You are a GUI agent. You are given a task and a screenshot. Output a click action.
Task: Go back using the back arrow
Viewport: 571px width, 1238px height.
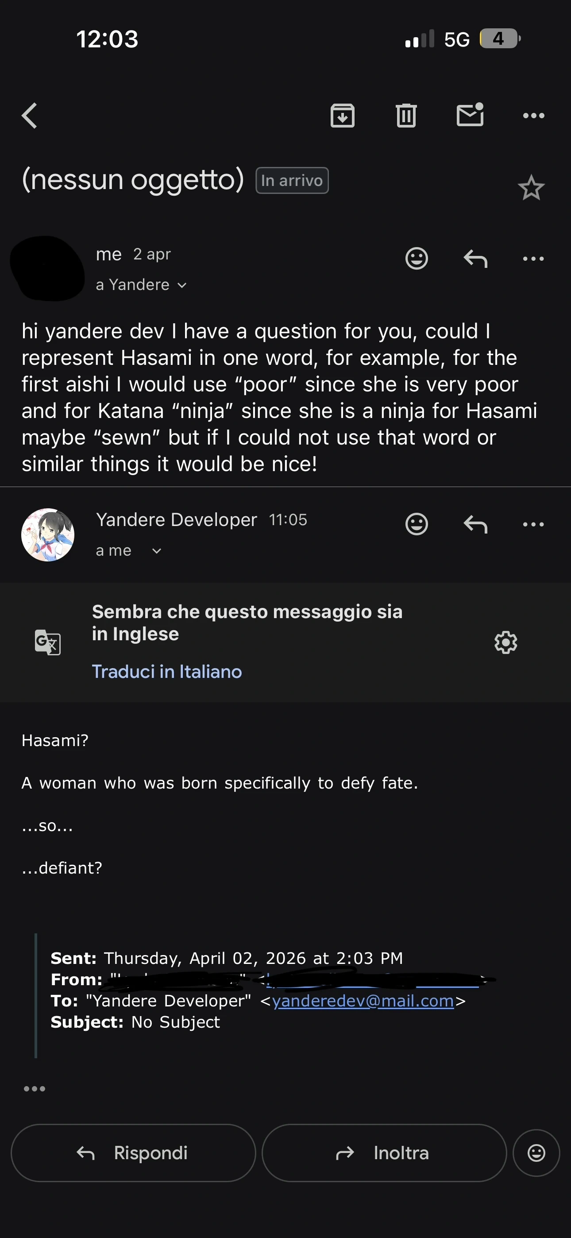point(30,116)
